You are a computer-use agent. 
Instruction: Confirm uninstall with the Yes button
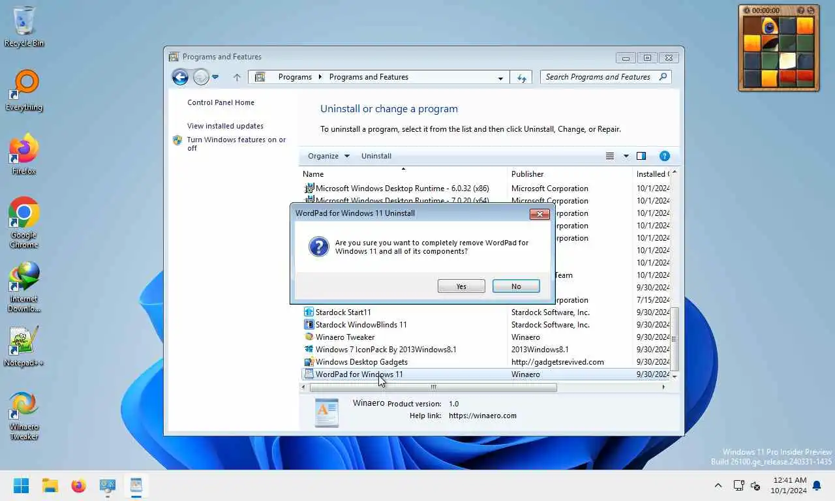point(461,286)
